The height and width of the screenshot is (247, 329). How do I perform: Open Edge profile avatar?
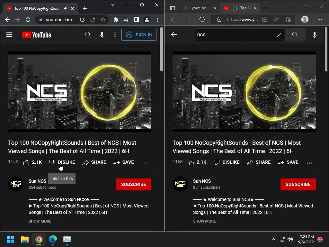click(x=305, y=19)
